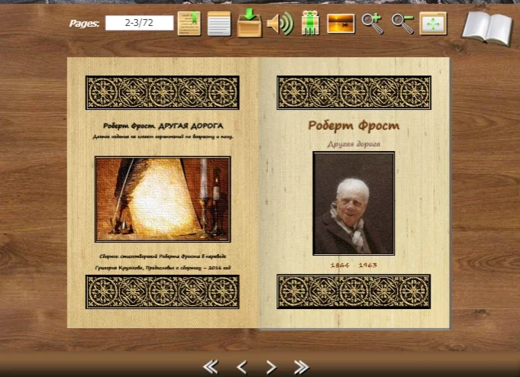Screen dimensions: 520x377
Task: Jump to last page with double-right arrows
Action: (302, 367)
